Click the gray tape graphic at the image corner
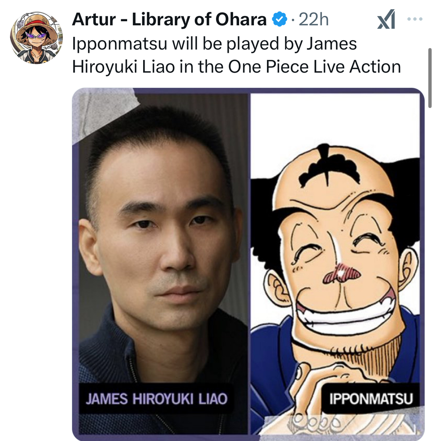 pos(104,112)
